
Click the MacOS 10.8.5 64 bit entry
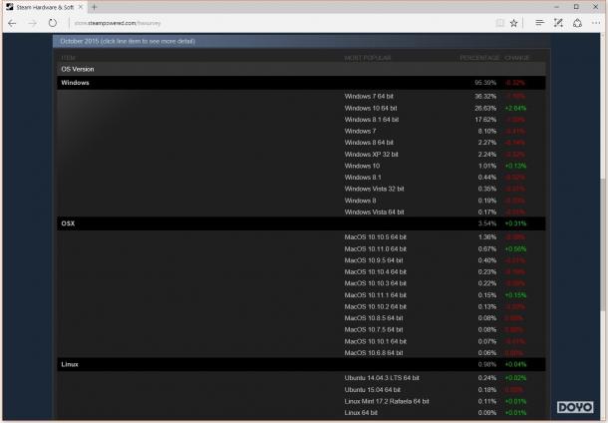click(x=374, y=318)
